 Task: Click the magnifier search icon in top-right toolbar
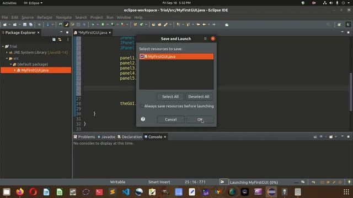[x=328, y=24]
